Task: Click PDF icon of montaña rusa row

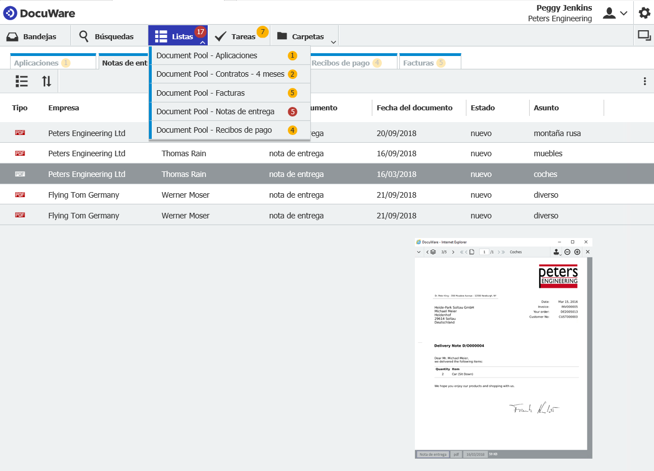Action: tap(20, 133)
